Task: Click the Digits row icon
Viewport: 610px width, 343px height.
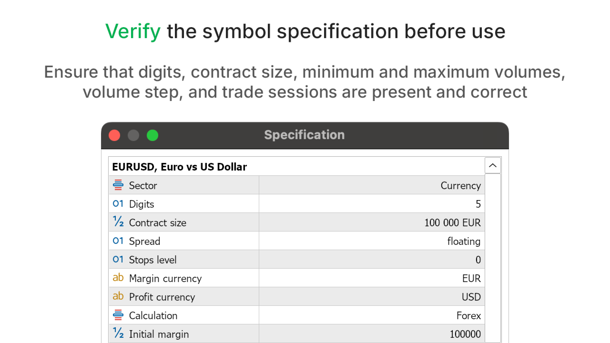Action: (118, 204)
